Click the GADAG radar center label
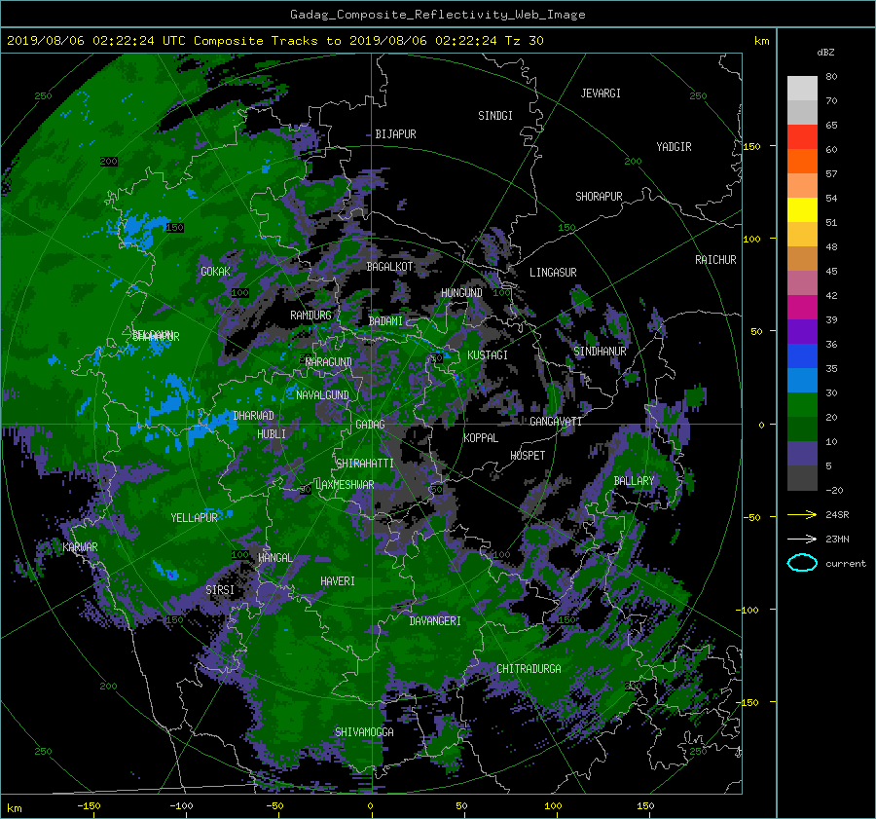876x819 pixels. [371, 425]
